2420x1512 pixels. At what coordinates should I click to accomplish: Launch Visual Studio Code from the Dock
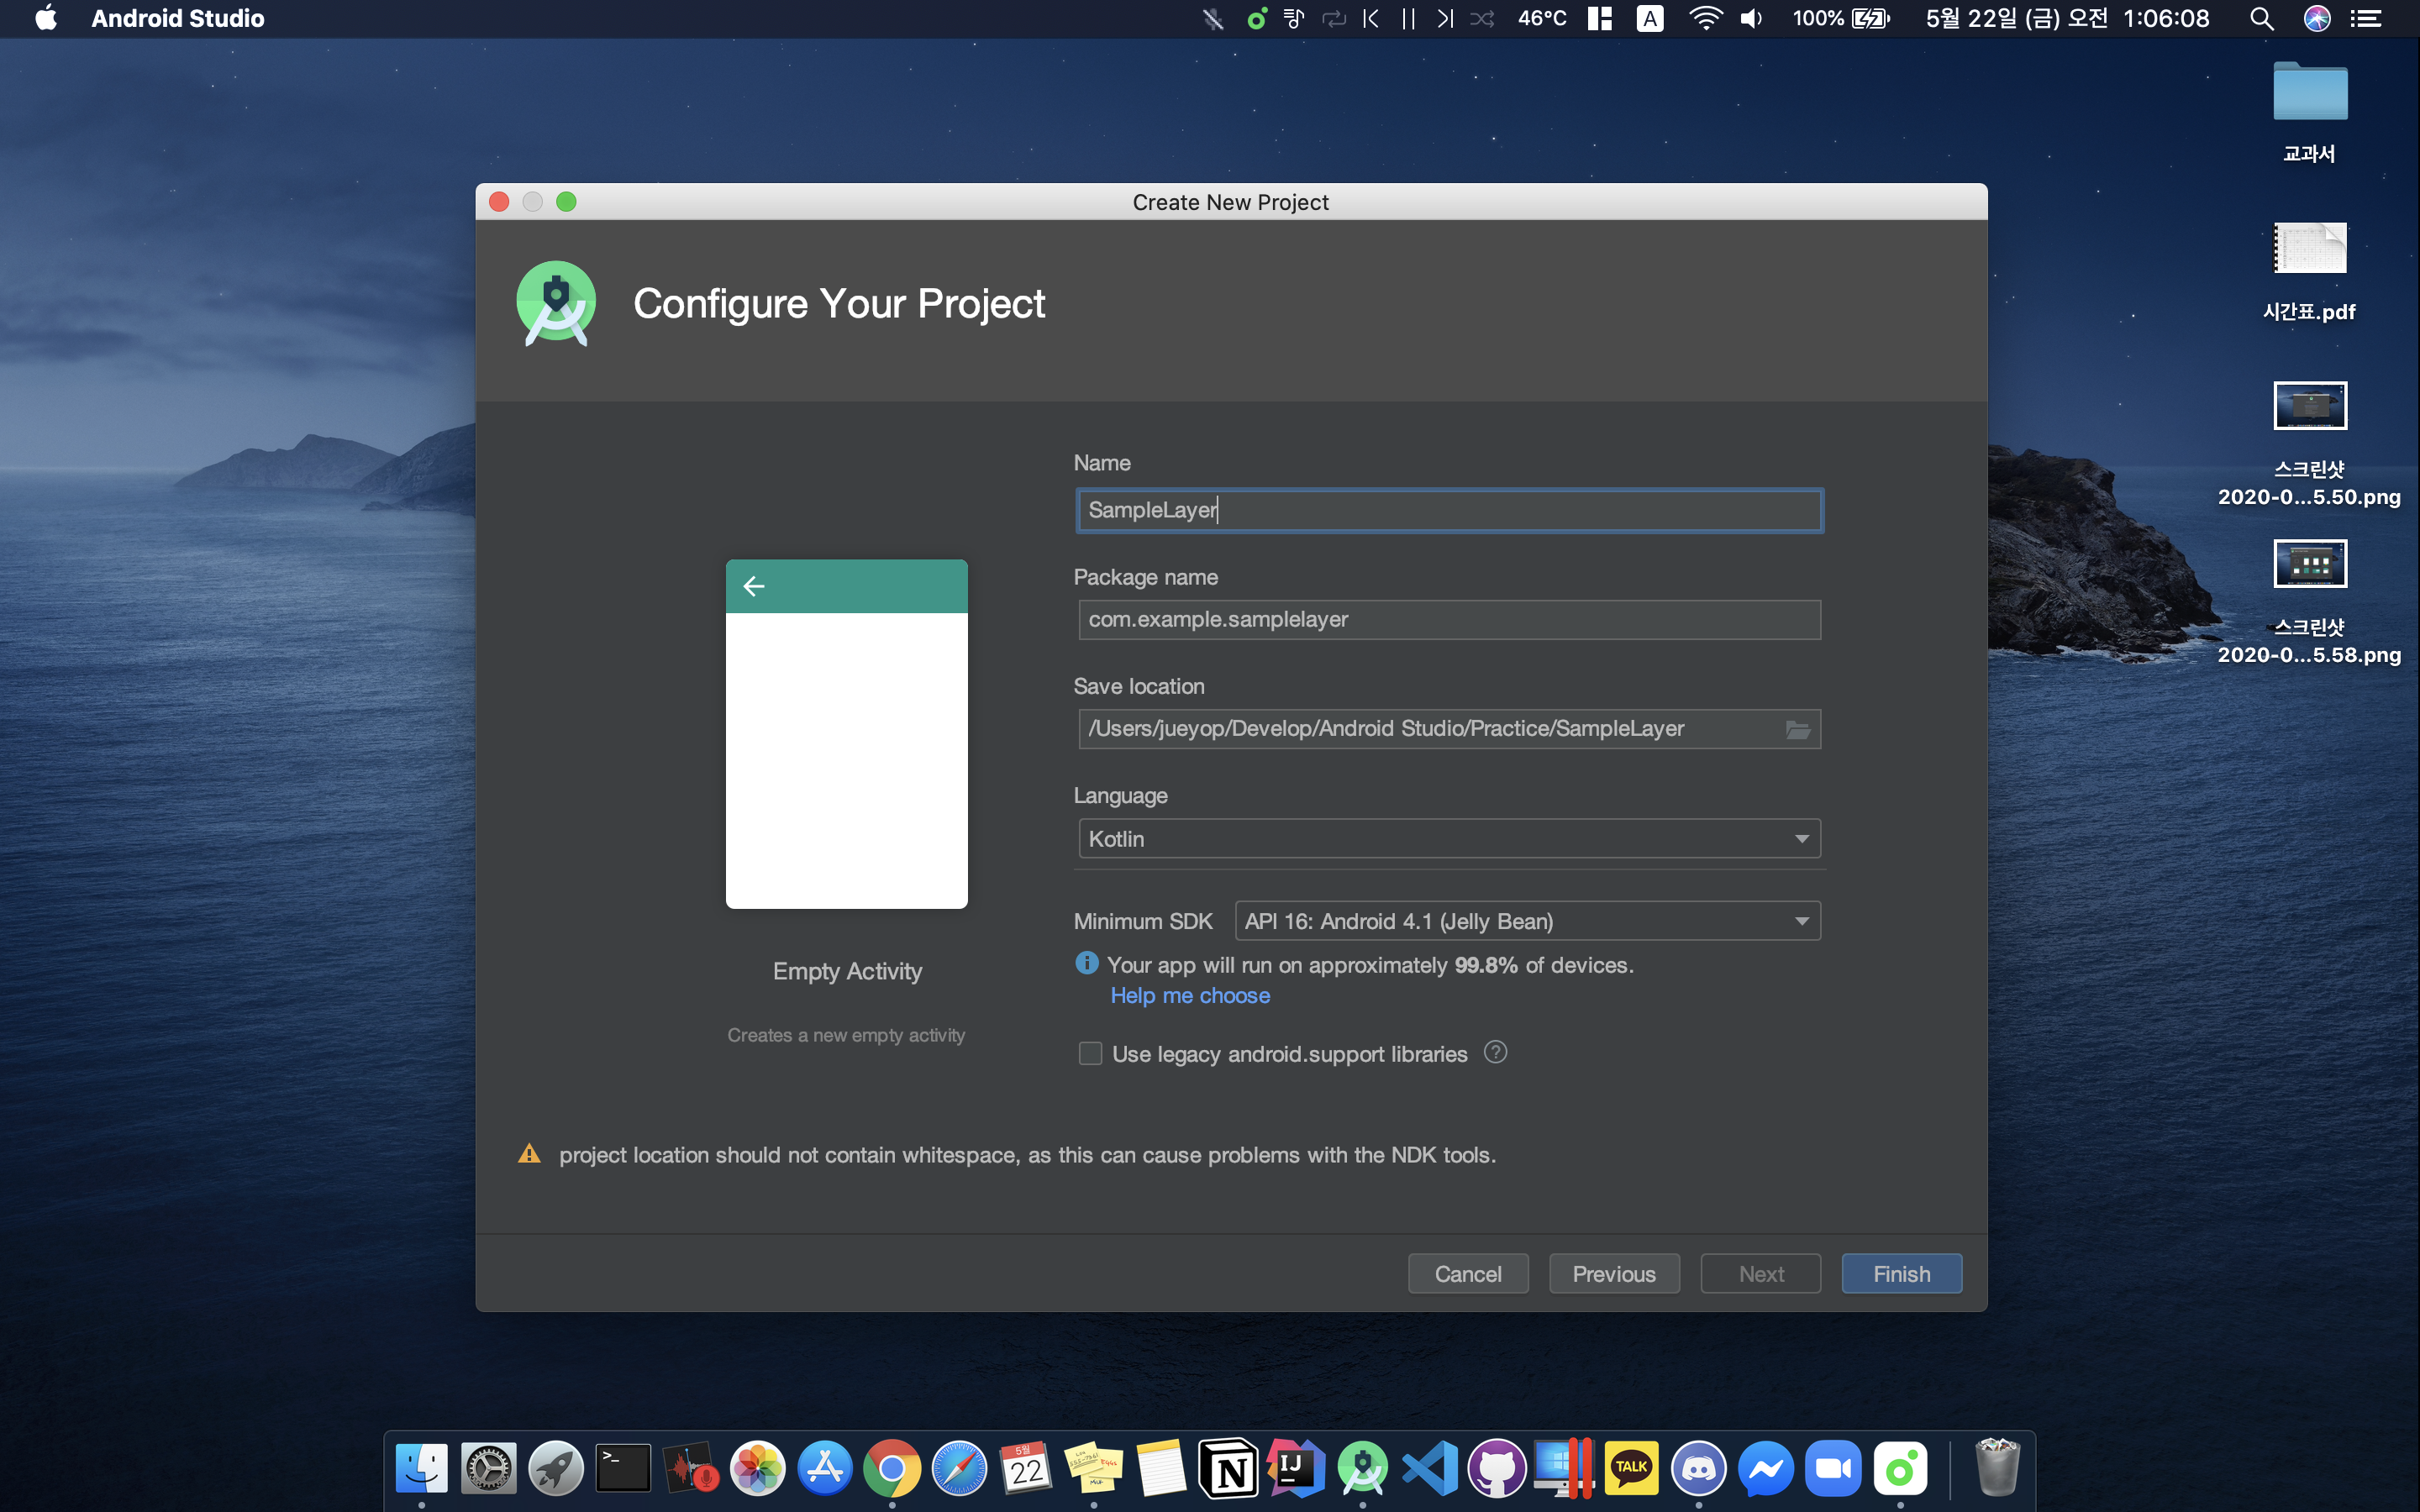coord(1430,1468)
